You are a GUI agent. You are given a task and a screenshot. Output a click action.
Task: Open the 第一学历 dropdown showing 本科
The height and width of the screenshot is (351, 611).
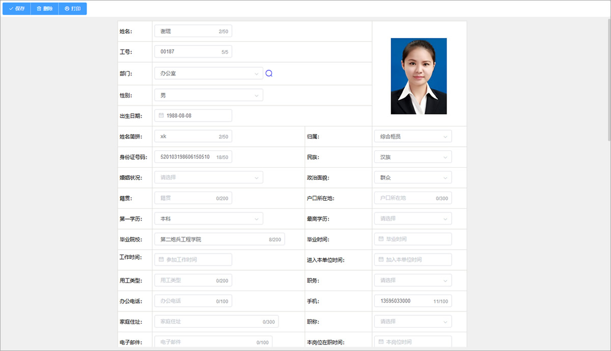click(x=209, y=219)
